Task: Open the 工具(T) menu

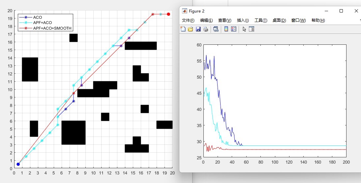Action: 261,20
